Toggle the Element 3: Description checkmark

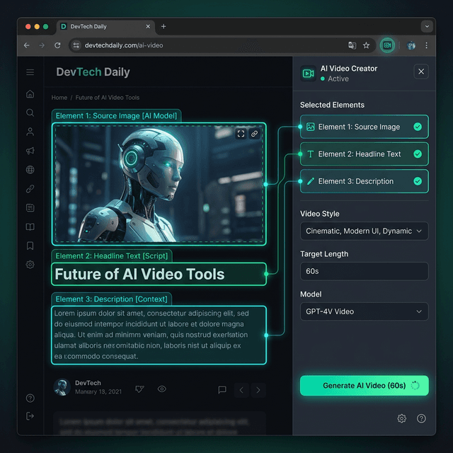point(418,181)
